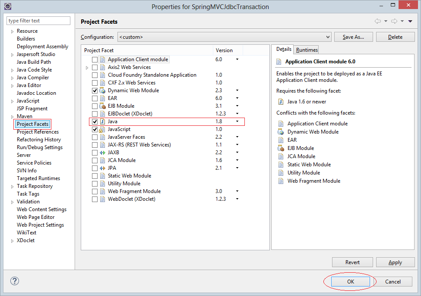Open the Dynamic Web Module version dropdown
Image resolution: width=421 pixels, height=296 pixels.
[237, 90]
